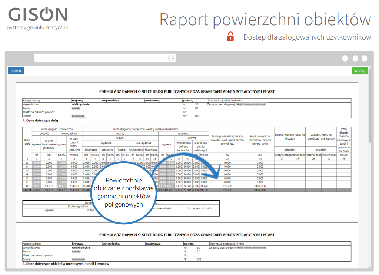Click 'Stan na 31 grudnia 2019 roku' in first form
The width and height of the screenshot is (379, 275).
point(225,100)
